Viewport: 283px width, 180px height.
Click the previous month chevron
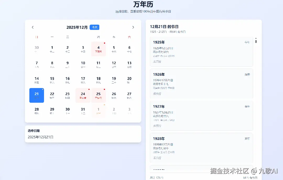coord(32,27)
